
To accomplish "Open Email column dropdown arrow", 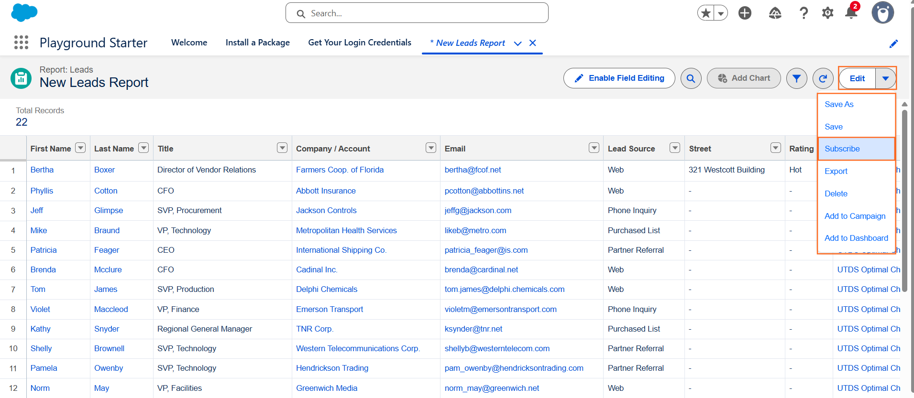I will pyautogui.click(x=594, y=148).
